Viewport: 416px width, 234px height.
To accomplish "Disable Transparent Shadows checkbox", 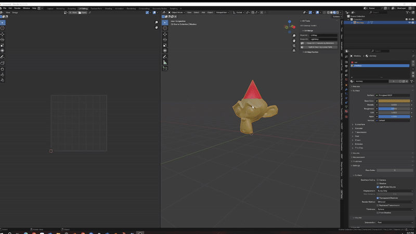I will 378,198.
